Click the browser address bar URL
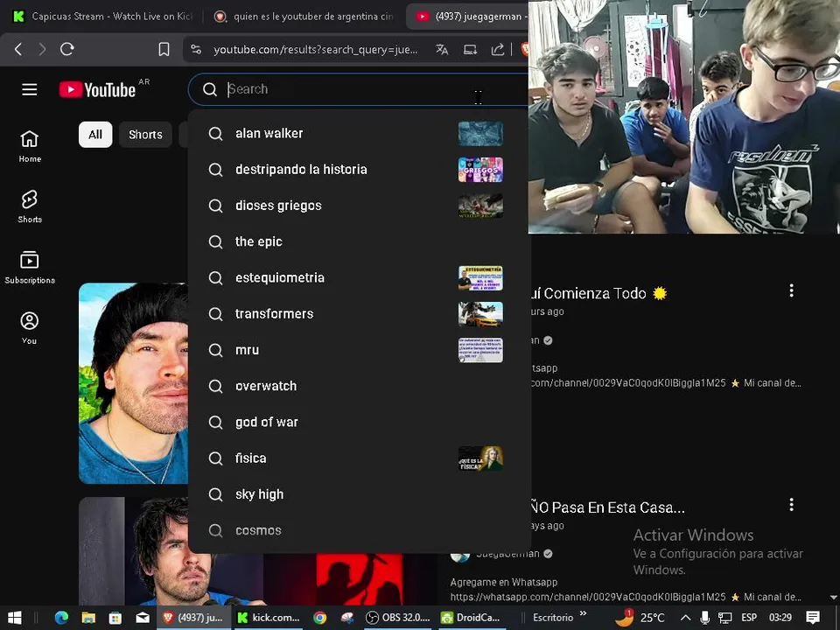The width and height of the screenshot is (840, 630). coord(315,50)
